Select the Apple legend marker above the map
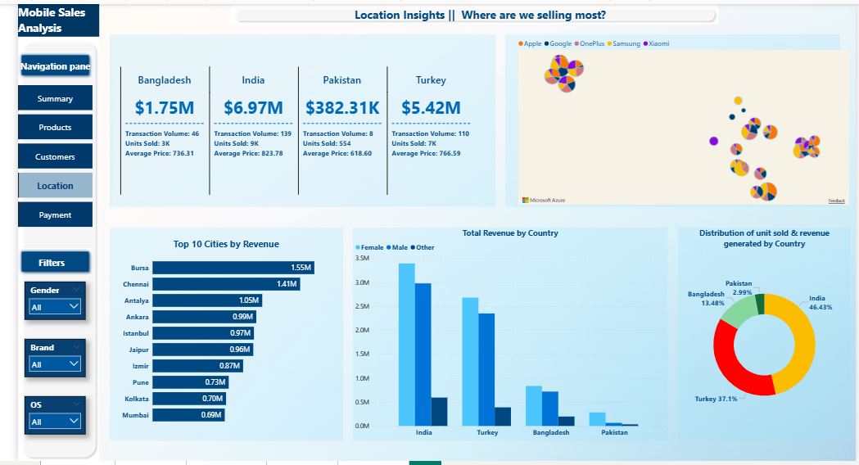Screen dimensions: 859x465 tap(522, 43)
